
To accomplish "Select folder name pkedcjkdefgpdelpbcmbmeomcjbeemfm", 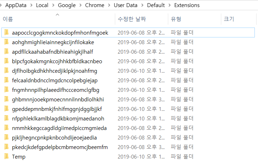I will (x=60, y=147).
